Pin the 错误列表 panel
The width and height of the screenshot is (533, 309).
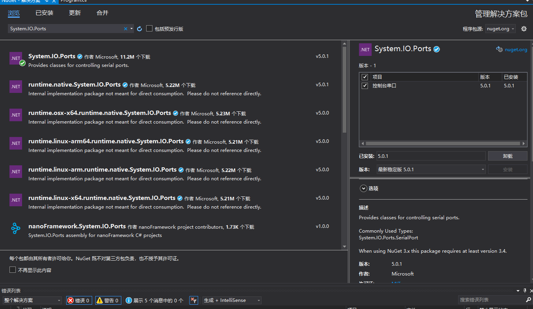tap(525, 290)
